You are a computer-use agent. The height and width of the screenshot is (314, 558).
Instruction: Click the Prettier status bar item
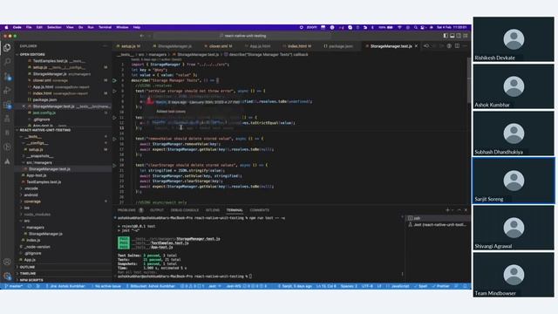point(440,286)
